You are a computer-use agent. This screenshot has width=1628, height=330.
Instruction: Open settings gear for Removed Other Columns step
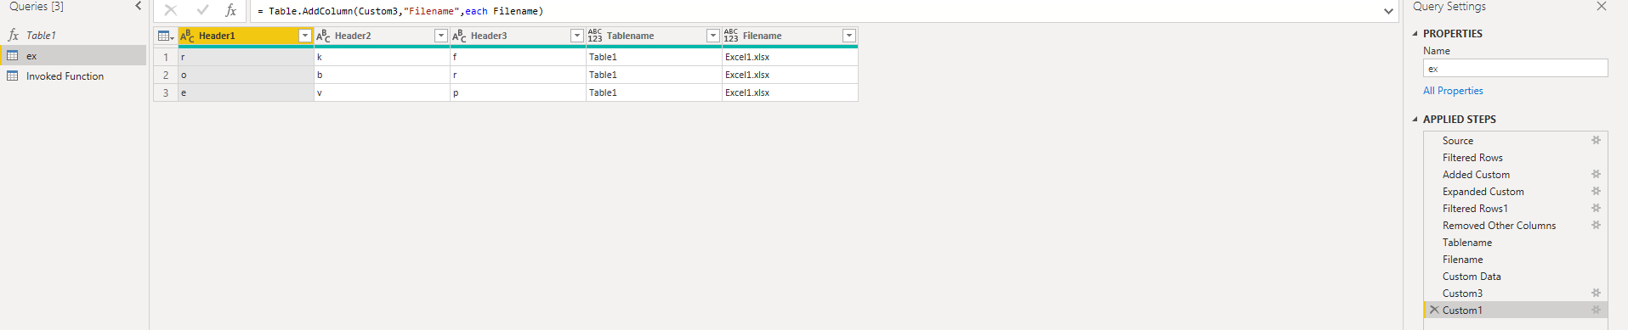tap(1596, 225)
